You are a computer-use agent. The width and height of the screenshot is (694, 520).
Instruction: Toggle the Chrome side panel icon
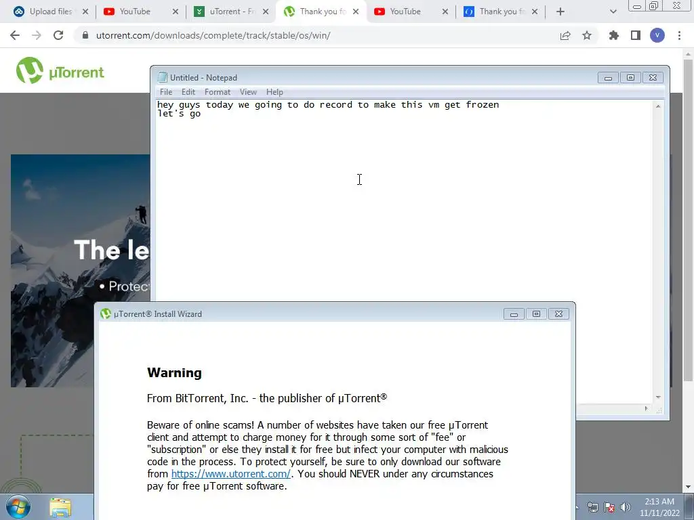coord(636,35)
